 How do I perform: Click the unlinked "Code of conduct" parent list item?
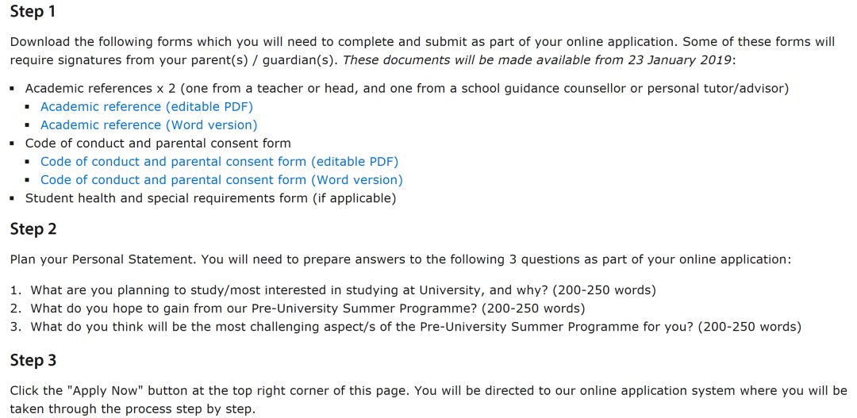pyautogui.click(x=158, y=144)
